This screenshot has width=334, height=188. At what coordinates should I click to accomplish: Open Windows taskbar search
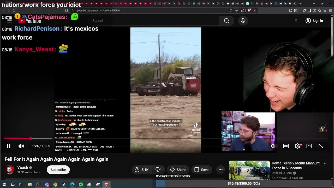(x=13, y=185)
